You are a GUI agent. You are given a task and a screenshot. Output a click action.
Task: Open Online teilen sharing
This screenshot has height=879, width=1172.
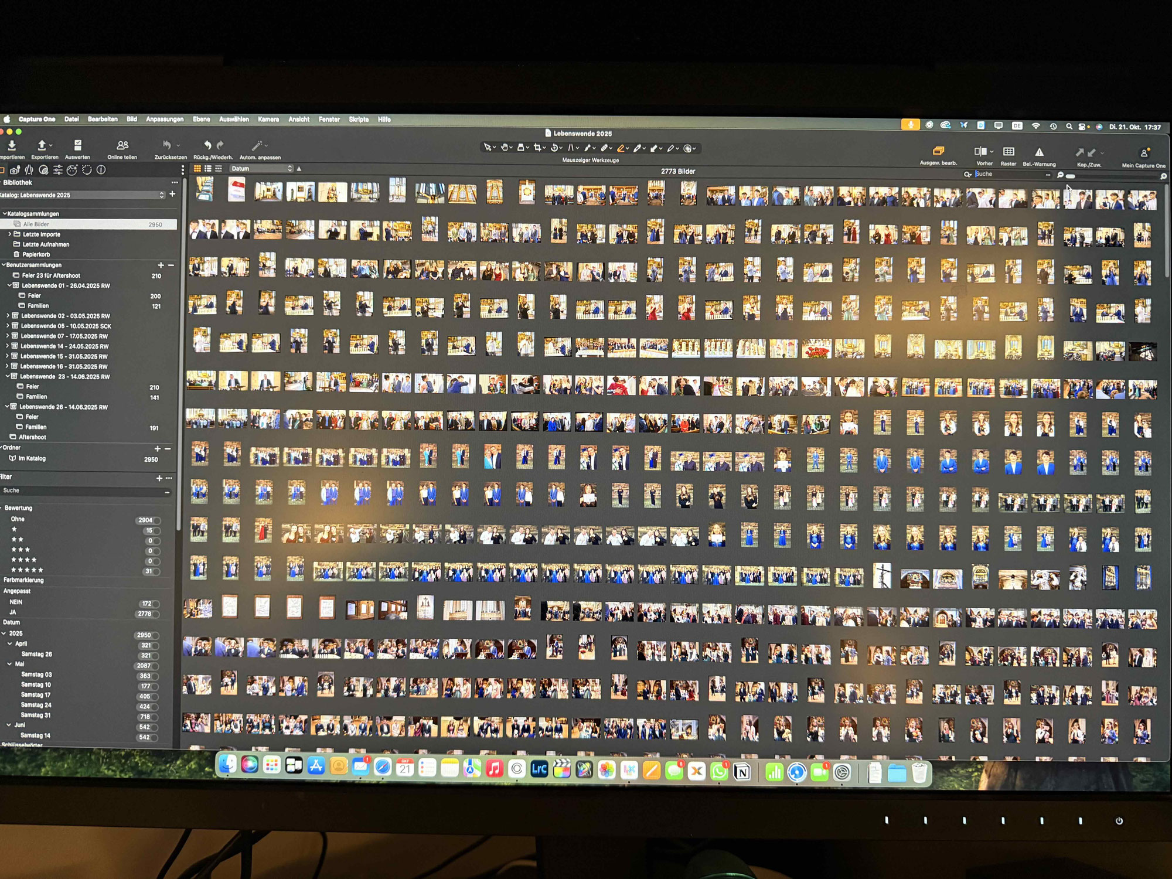(122, 145)
